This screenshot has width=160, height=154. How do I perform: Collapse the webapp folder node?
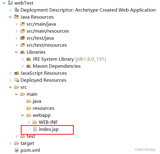(x=23, y=116)
